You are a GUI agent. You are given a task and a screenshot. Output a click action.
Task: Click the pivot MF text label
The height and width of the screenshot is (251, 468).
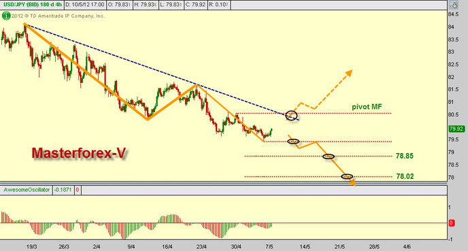[x=367, y=107]
